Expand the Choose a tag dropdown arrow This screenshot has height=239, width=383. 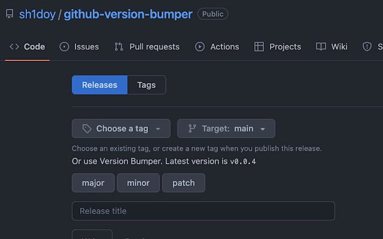click(x=158, y=129)
